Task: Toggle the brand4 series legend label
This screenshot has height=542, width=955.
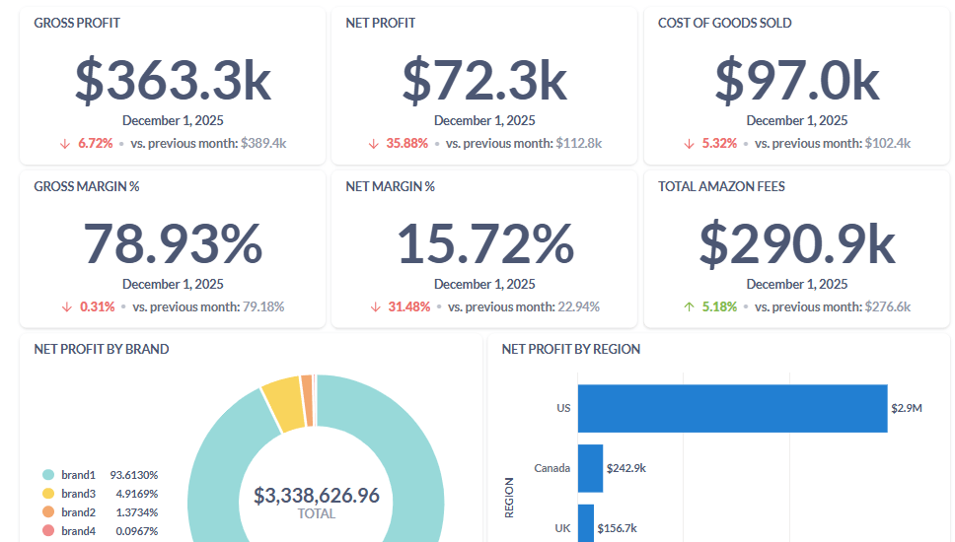Action: coord(78,531)
